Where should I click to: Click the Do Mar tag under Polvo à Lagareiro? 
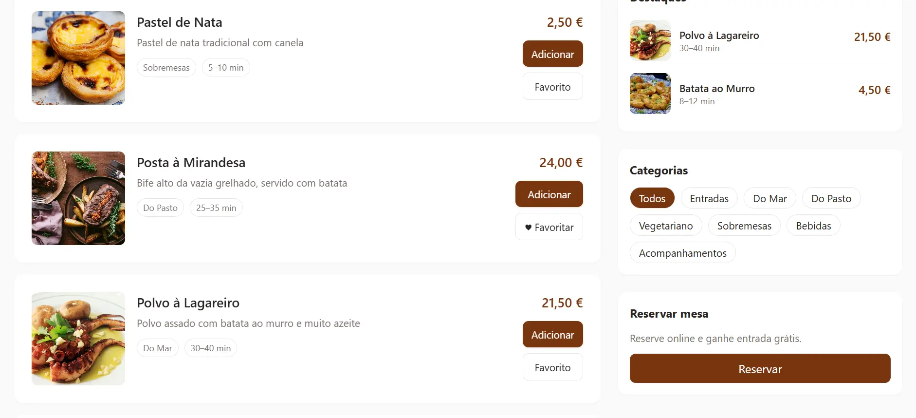[157, 348]
